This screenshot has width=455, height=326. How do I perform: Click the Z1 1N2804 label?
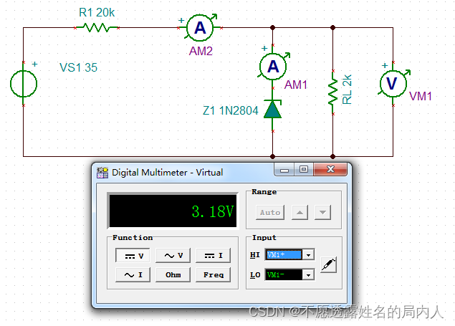tap(231, 111)
